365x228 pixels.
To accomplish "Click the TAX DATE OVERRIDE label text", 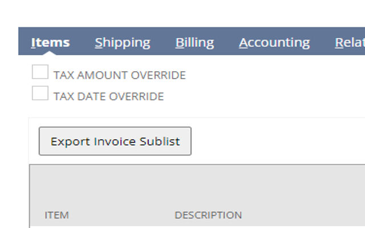I will 109,96.
